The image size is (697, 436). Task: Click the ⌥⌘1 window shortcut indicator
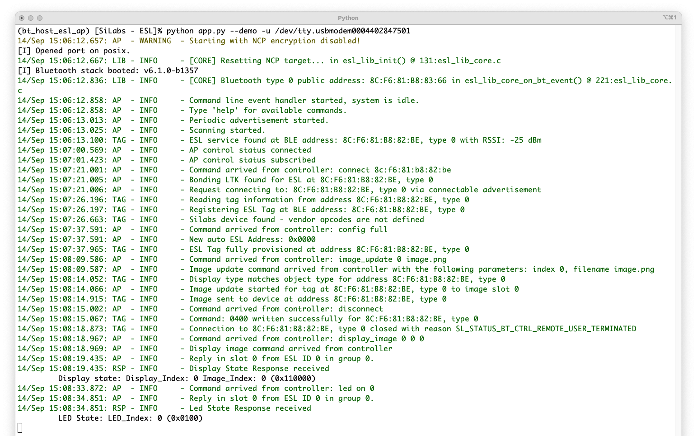pyautogui.click(x=669, y=18)
